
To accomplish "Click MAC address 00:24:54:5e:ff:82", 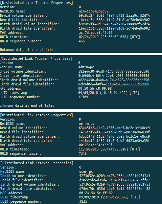I will [x=96, y=193].
